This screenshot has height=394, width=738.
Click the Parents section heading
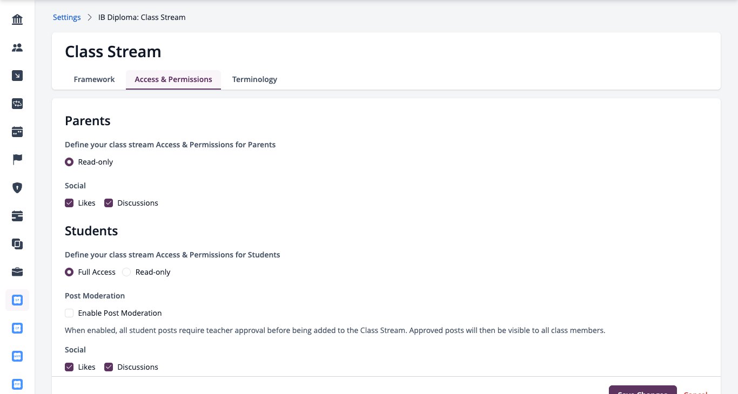coord(88,121)
